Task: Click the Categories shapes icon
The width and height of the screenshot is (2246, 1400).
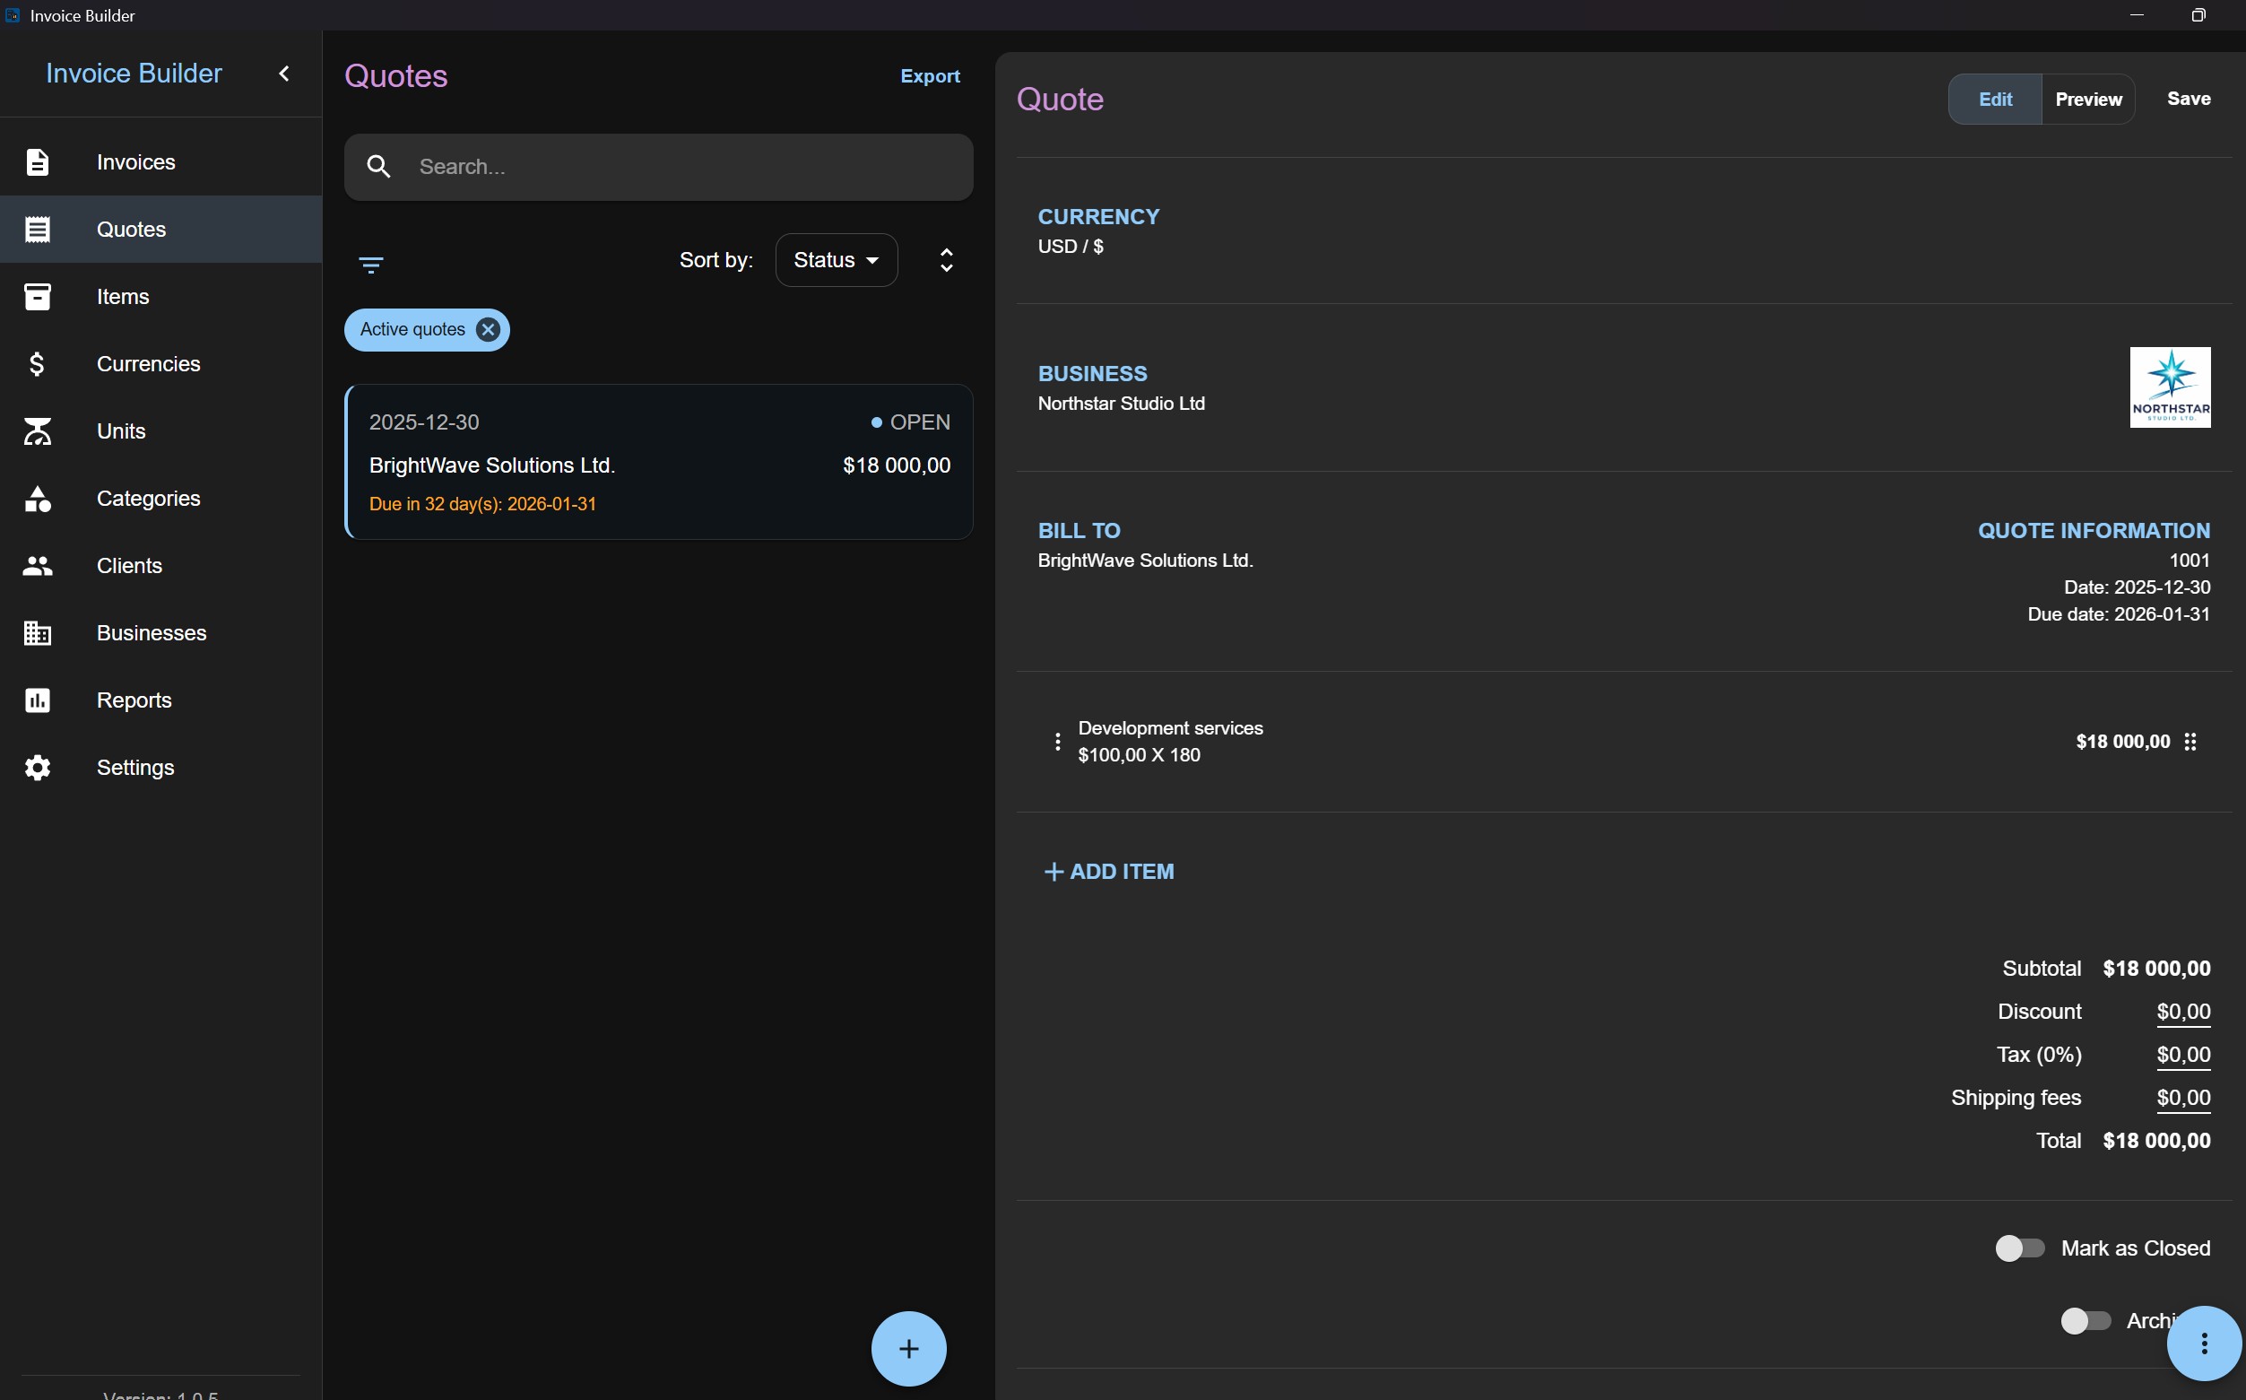Action: pos(37,499)
